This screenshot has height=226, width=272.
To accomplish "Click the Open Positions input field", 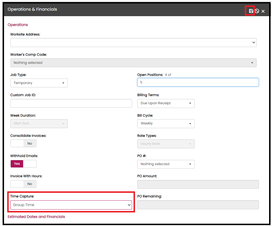I will pos(198,82).
